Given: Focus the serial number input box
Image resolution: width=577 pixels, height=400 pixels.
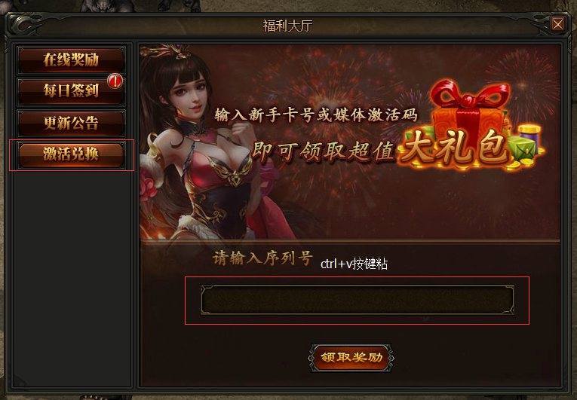Looking at the screenshot, I should [357, 300].
